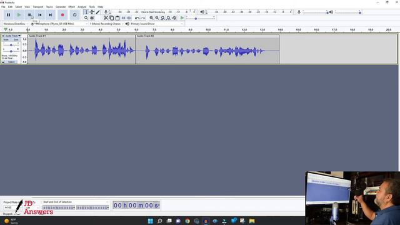This screenshot has height=225, width=400.
Task: Click the Pause transport button
Action: [x=8, y=15]
